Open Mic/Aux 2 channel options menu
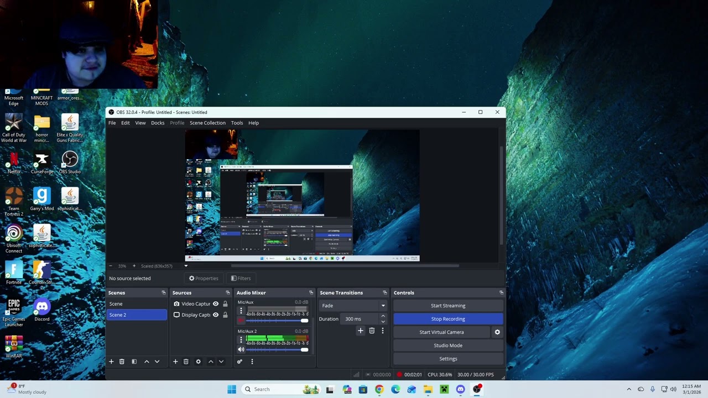 point(241,340)
